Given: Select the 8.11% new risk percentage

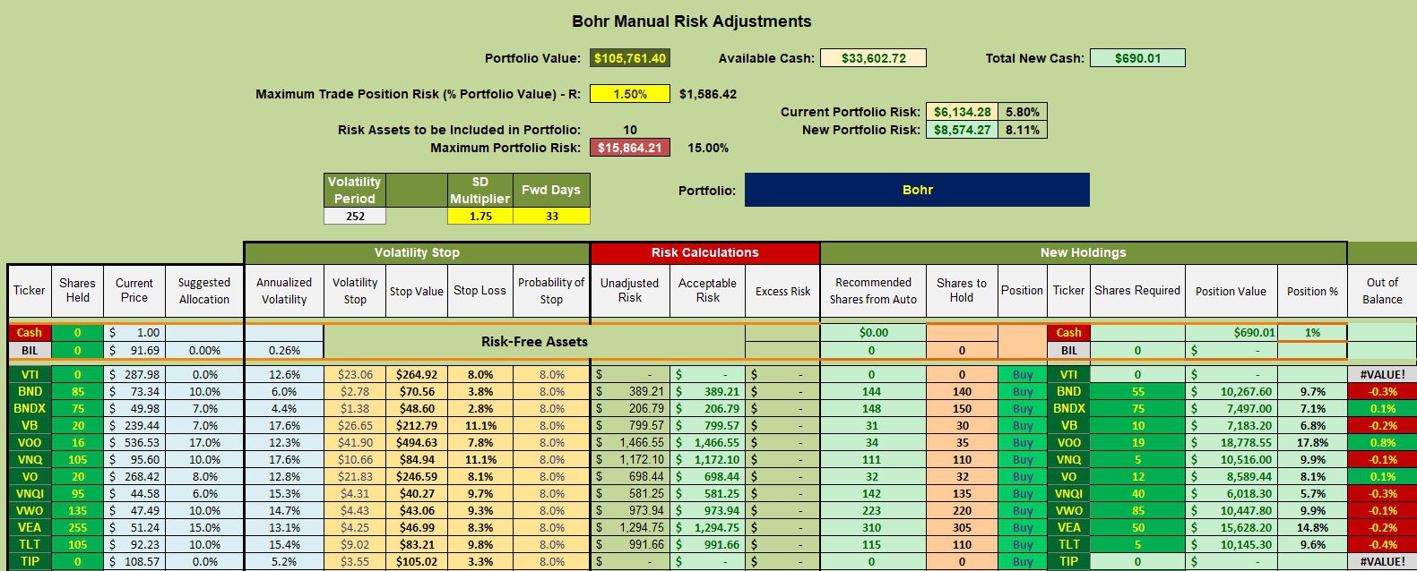Looking at the screenshot, I should (1022, 130).
